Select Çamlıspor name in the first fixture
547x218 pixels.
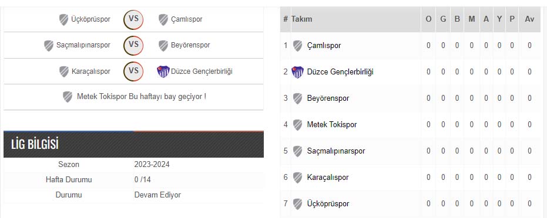point(187,19)
